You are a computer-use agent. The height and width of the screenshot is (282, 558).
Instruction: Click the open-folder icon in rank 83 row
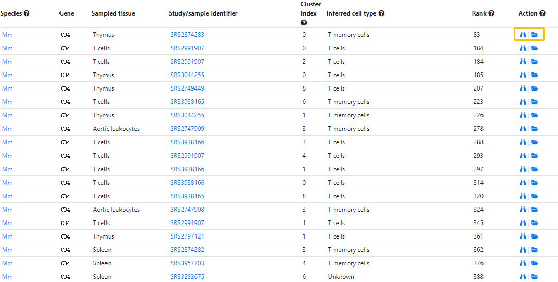(x=535, y=35)
